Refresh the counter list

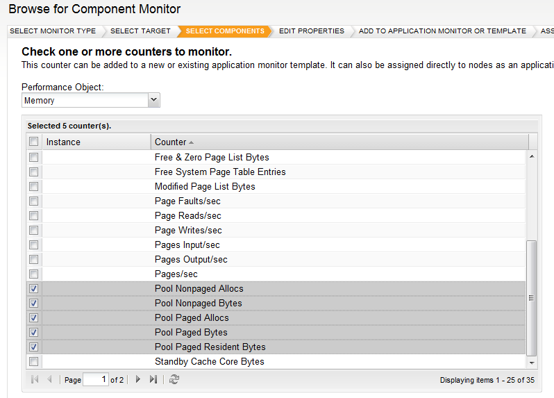(x=174, y=380)
